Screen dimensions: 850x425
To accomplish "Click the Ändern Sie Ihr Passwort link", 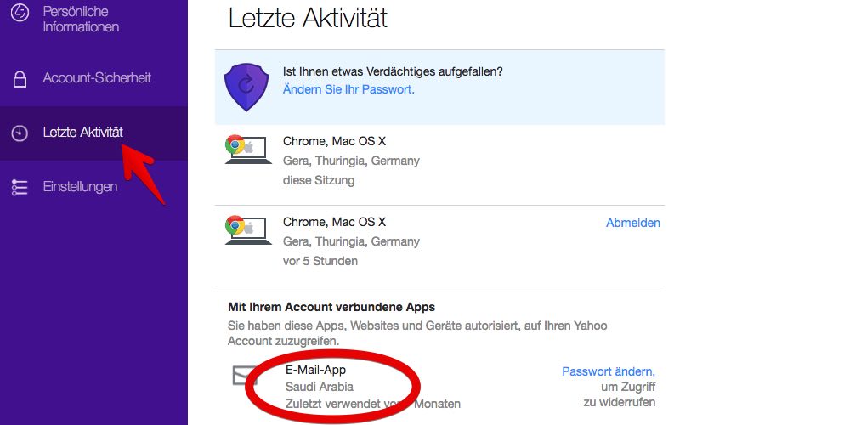I will click(348, 89).
